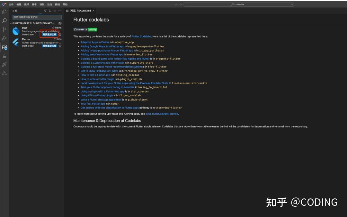The height and width of the screenshot is (217, 347).
Task: Go forward with the navigation arrow
Action: 181,4
